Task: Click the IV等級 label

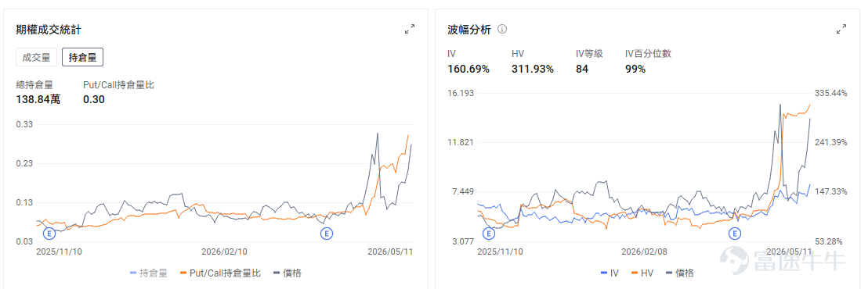Action: [x=590, y=54]
